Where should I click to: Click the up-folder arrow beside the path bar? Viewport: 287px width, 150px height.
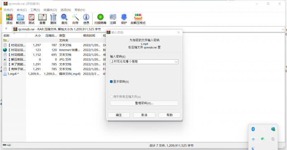[x=6, y=29]
